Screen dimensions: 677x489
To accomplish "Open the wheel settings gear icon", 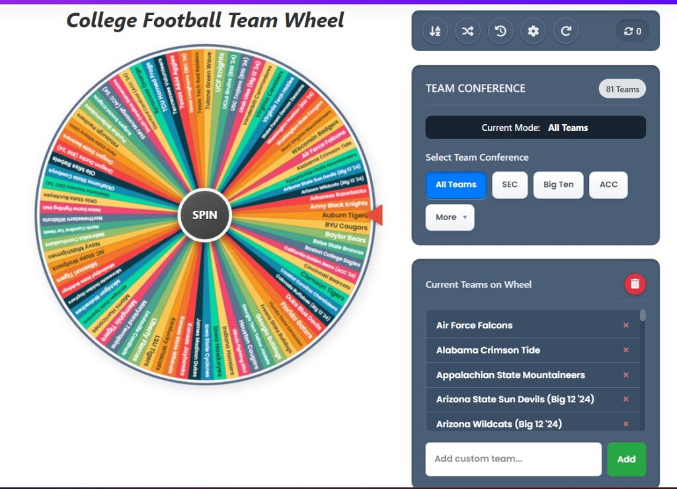I will [x=533, y=30].
